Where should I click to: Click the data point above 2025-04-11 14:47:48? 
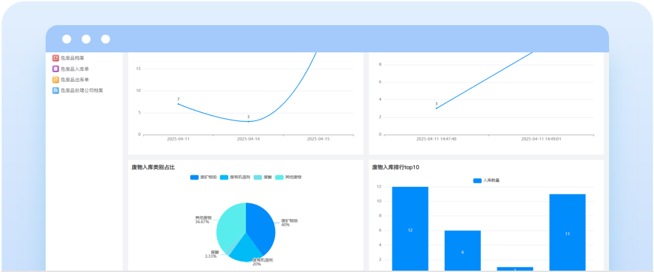436,108
